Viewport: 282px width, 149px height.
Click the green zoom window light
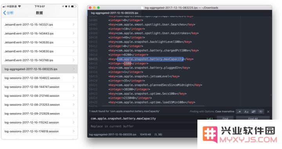[98, 8]
